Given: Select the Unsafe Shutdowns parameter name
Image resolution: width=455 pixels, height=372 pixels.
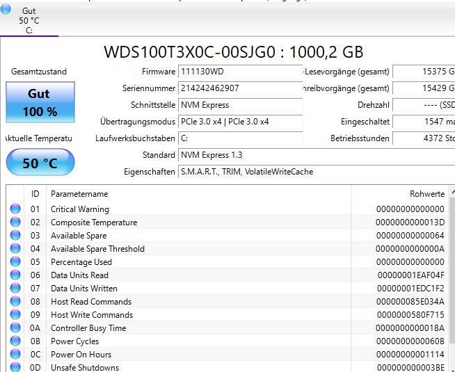Looking at the screenshot, I should 85,367.
